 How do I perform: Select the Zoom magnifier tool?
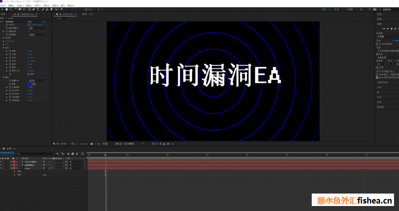pos(11,9)
